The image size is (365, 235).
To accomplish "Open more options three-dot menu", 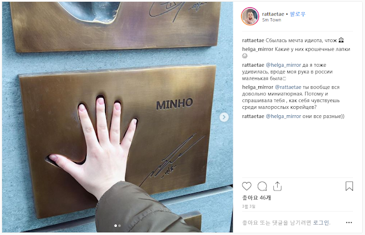I will tap(349, 222).
